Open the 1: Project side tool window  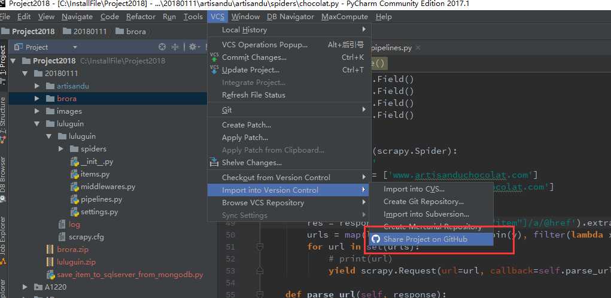[3, 64]
